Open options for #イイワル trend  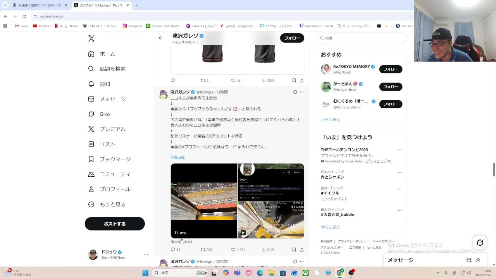(x=400, y=189)
